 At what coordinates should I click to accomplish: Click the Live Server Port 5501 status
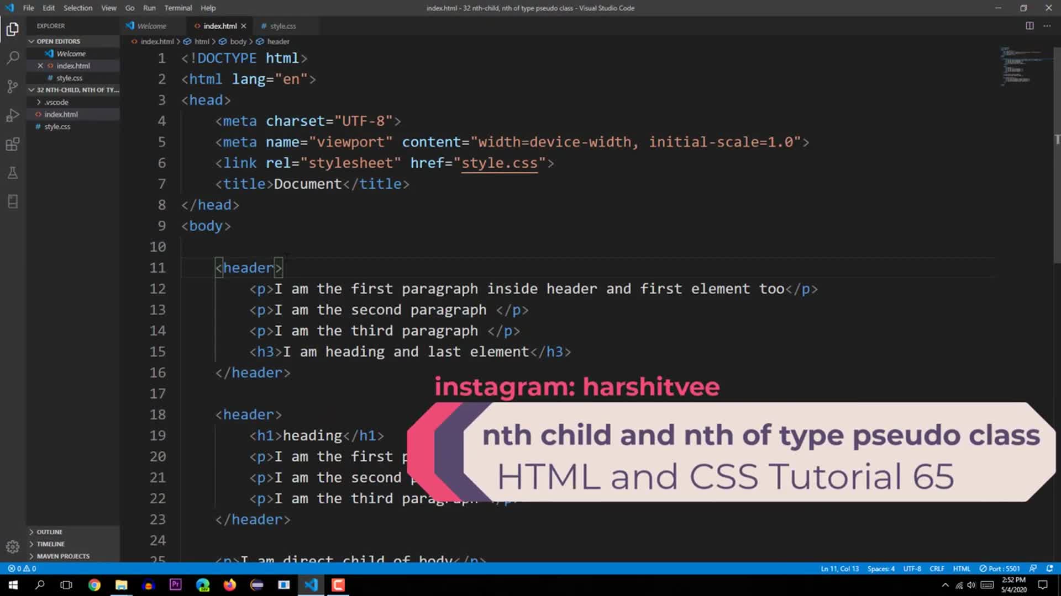coord(999,568)
